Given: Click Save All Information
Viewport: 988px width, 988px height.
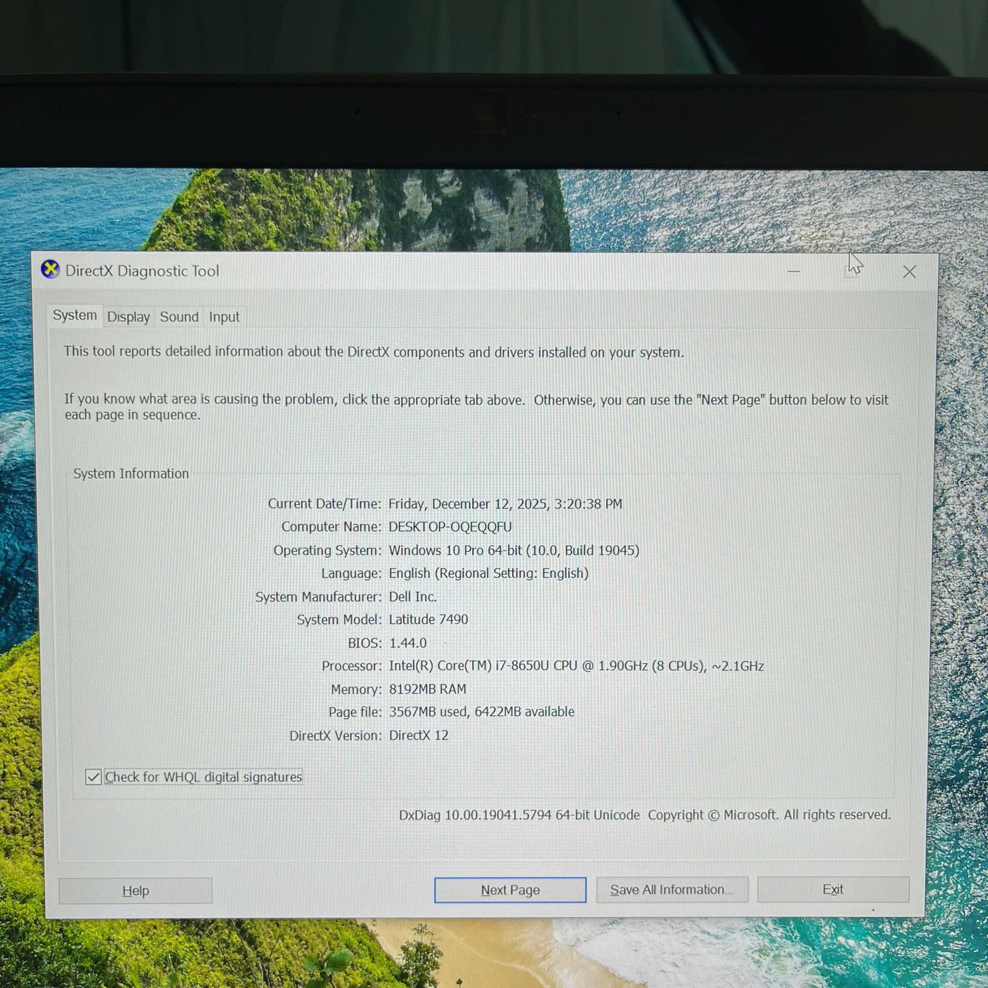Looking at the screenshot, I should click(x=672, y=890).
